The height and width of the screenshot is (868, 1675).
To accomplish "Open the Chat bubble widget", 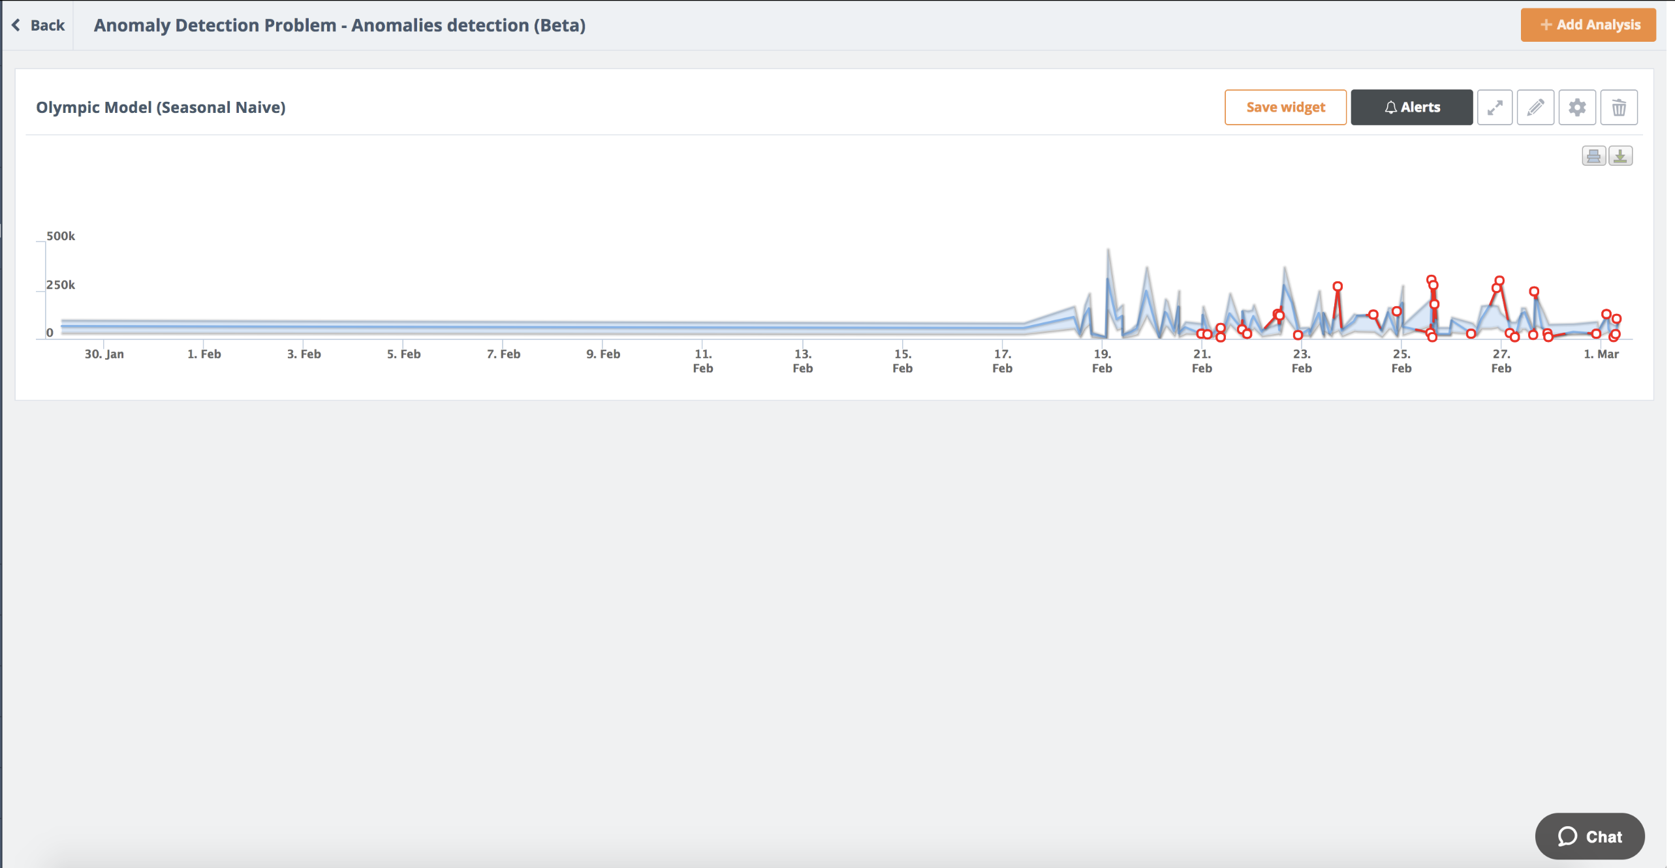I will tap(1589, 836).
